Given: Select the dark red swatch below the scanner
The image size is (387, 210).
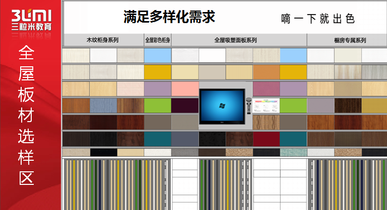Looking at the screenshot, I should coord(266,139).
